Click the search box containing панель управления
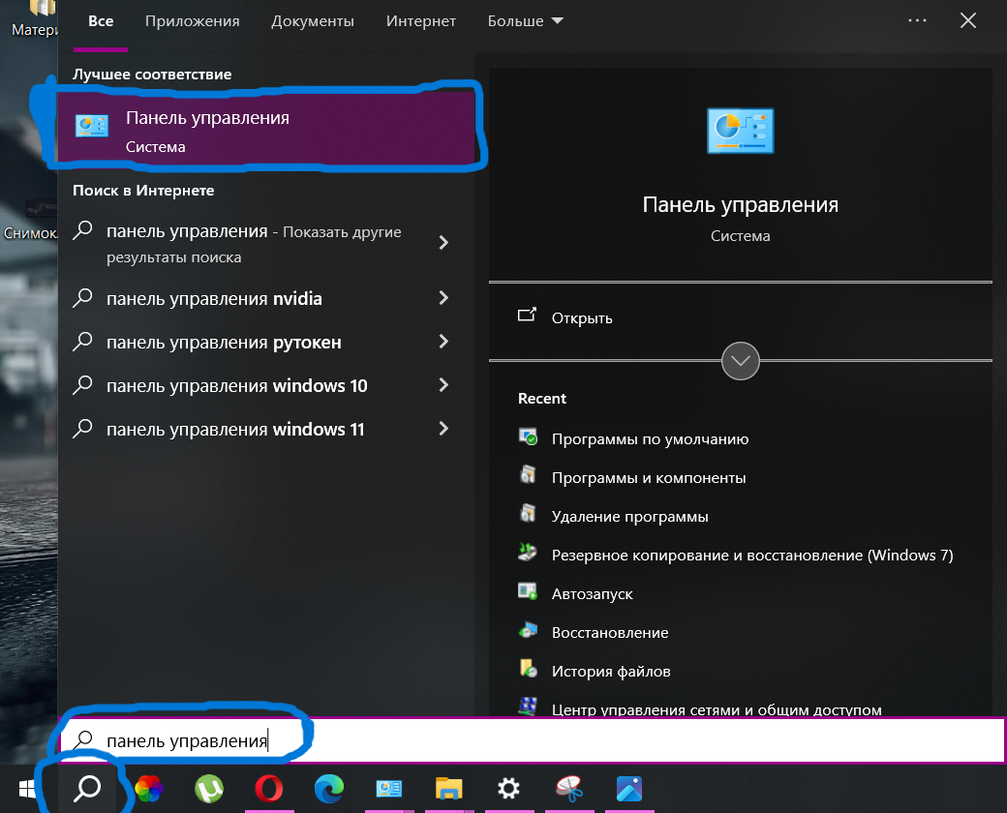Screen dimensions: 1007x813 click(532, 740)
